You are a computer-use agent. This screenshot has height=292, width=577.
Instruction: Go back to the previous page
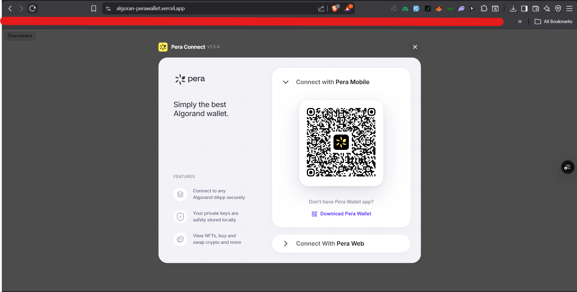click(x=10, y=8)
